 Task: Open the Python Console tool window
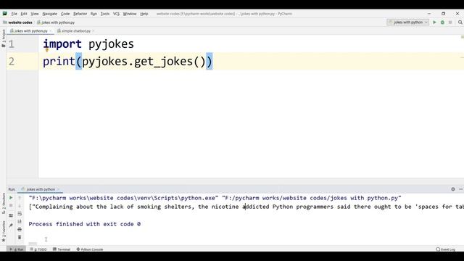(x=90, y=249)
